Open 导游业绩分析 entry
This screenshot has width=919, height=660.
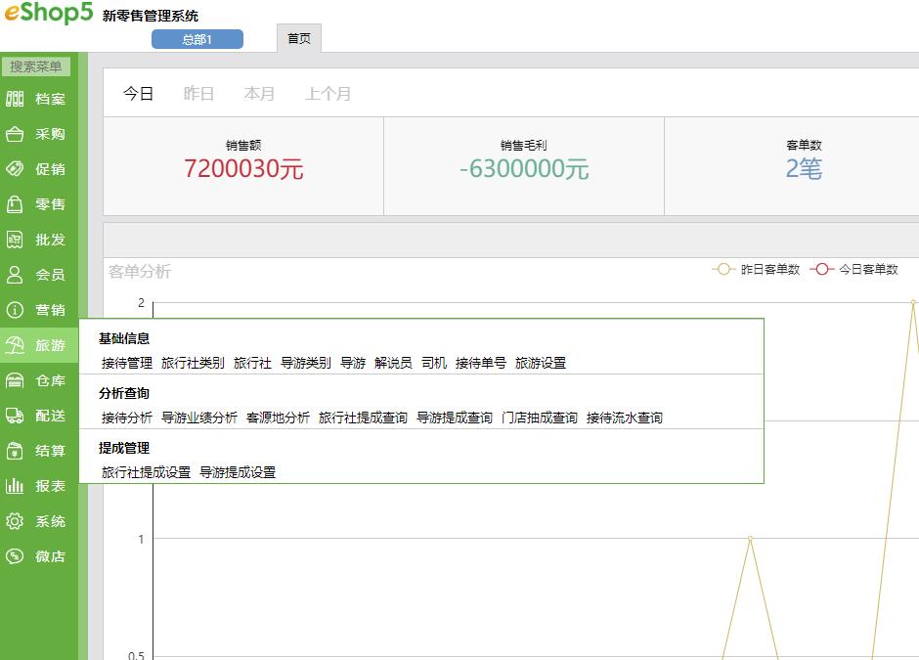199,418
